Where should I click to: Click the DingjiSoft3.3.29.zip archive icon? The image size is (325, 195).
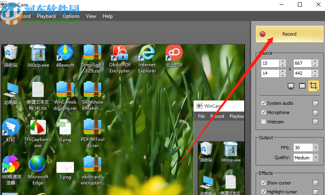coord(93,53)
